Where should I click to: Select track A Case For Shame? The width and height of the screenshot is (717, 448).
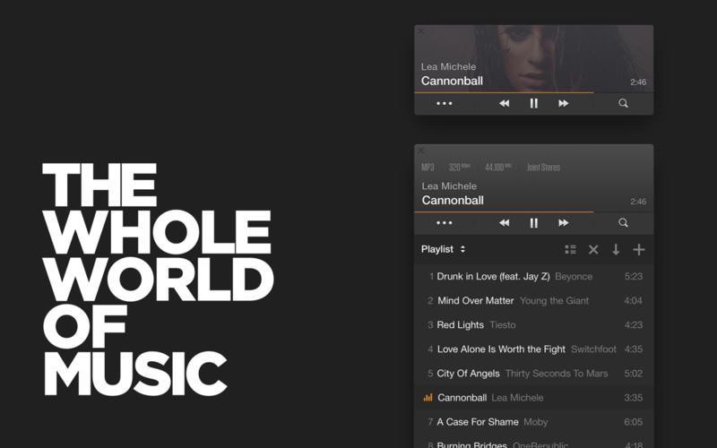point(533,421)
